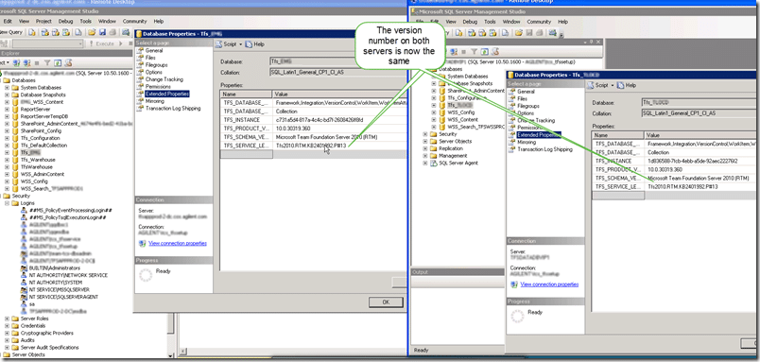Expand SQL Server Agent node in right window
The image size is (760, 362).
(425, 164)
